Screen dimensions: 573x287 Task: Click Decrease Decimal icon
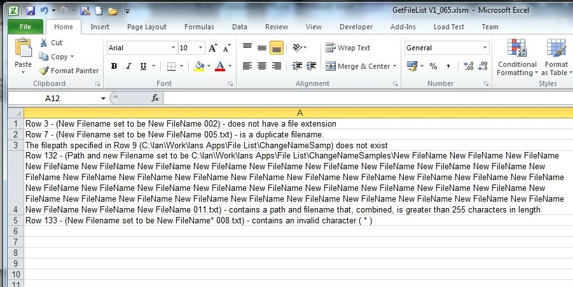[483, 66]
